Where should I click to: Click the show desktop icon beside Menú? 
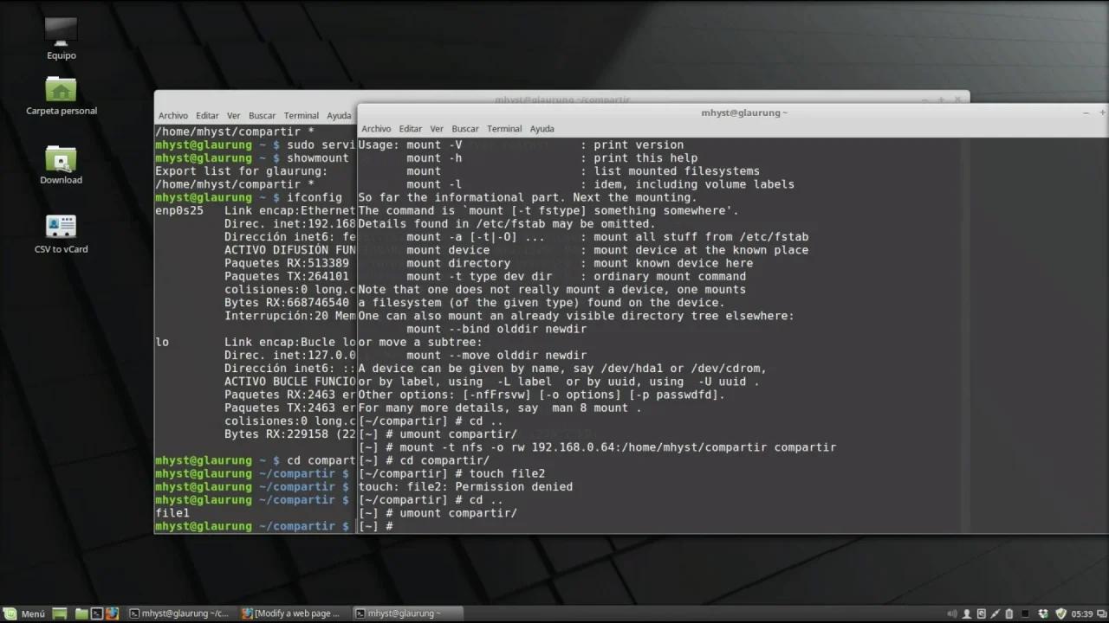point(59,613)
